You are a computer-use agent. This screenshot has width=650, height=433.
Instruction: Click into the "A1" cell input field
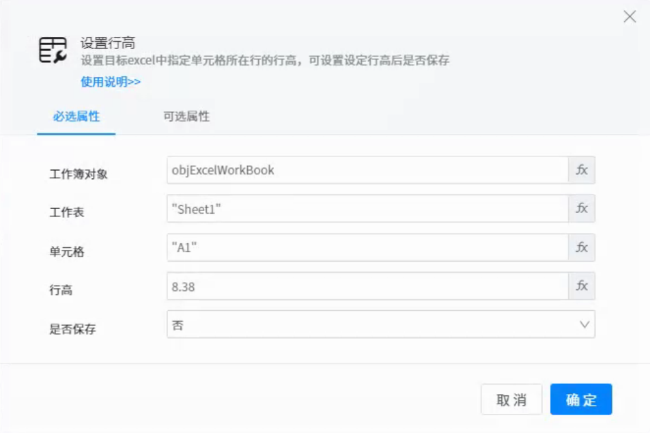coord(367,248)
